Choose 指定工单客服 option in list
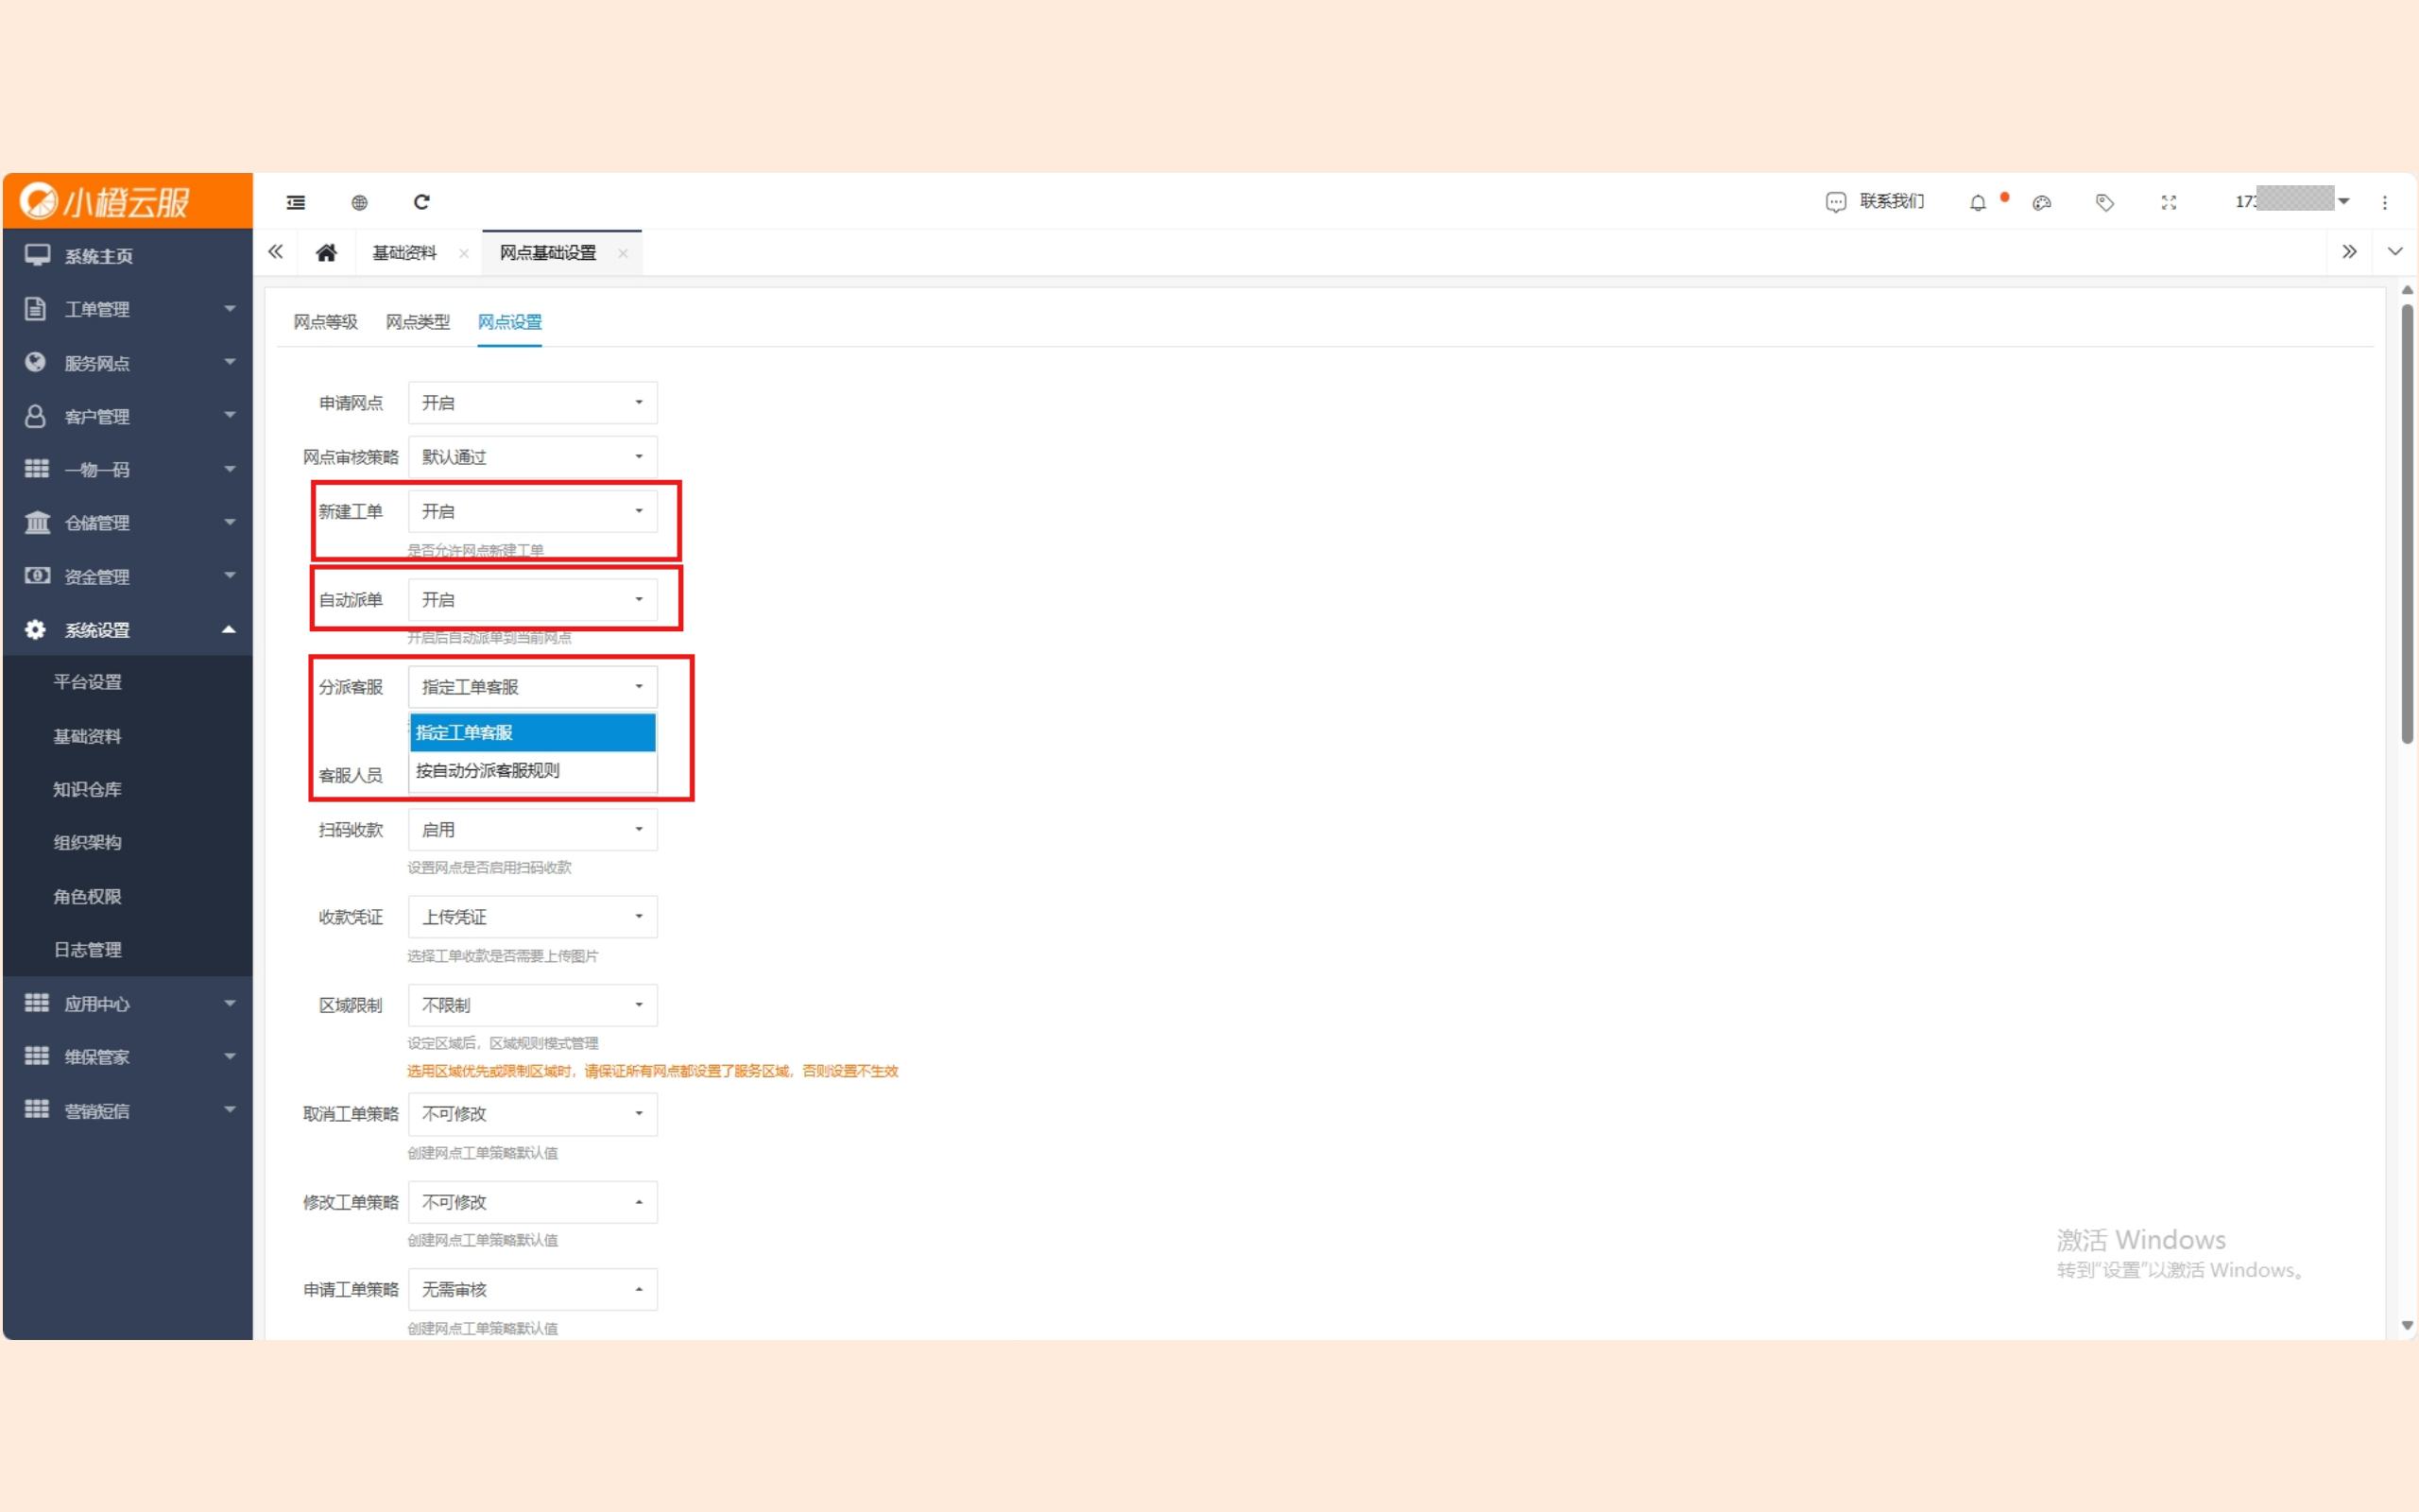This screenshot has height=1512, width=2419. [533, 732]
